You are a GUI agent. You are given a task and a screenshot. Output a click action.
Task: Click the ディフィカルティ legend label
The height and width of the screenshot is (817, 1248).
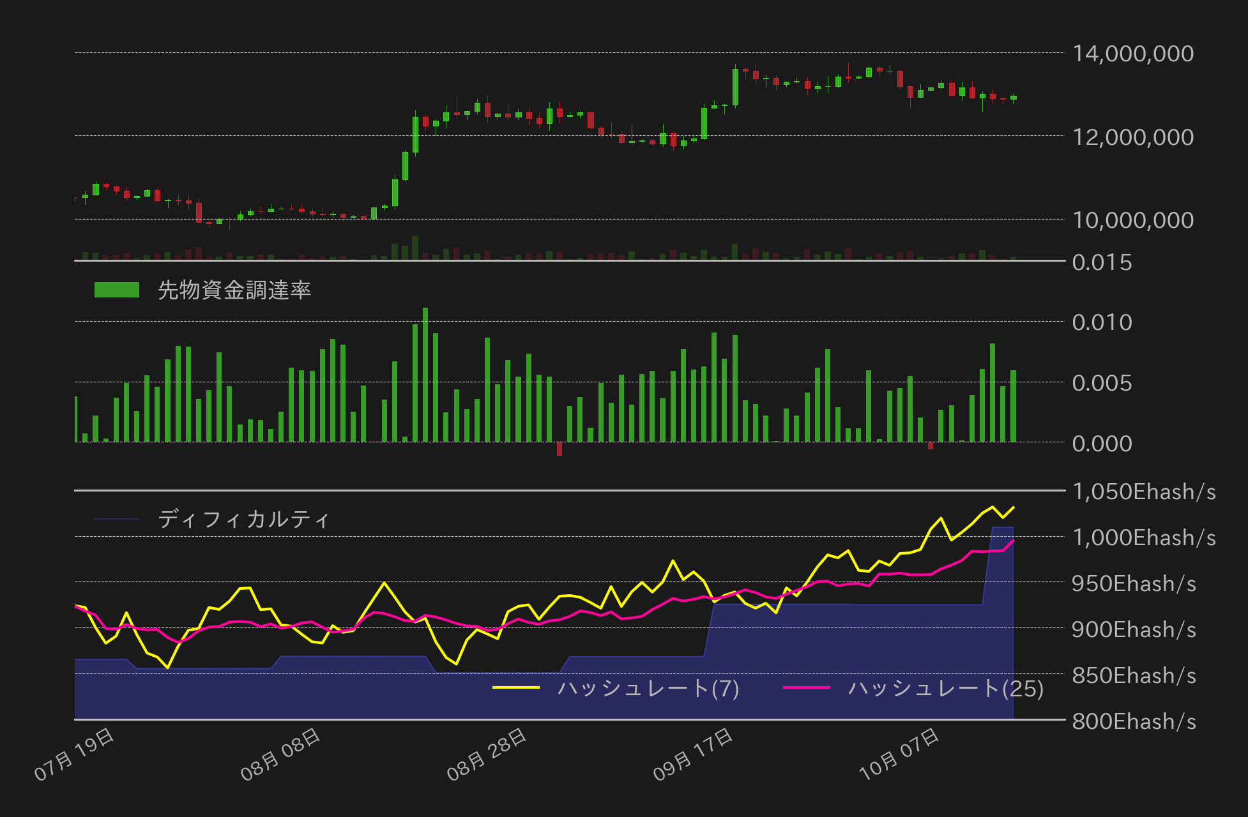[x=244, y=519]
